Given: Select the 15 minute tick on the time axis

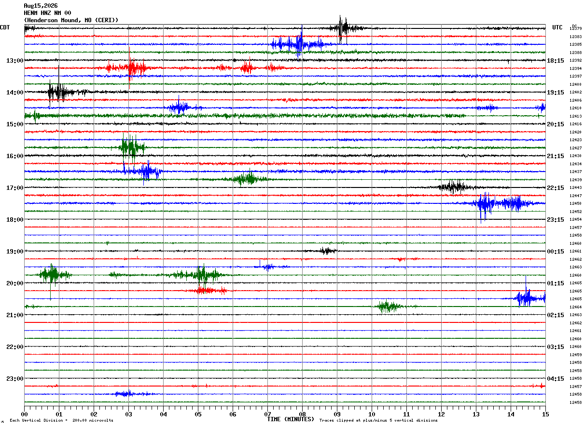Looking at the screenshot, I should click(545, 414).
